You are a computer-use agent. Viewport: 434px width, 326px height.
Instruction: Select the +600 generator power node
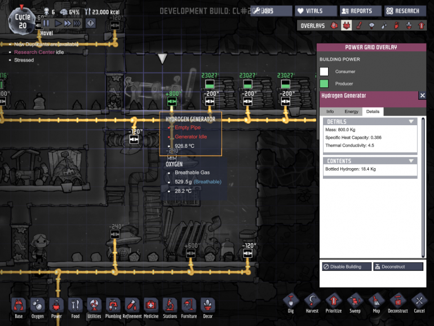point(191,253)
